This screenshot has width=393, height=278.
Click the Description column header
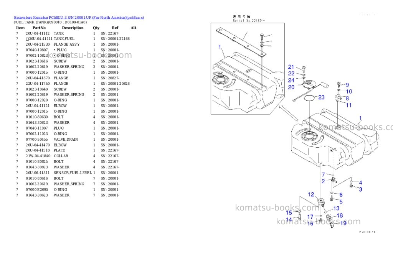(73, 28)
